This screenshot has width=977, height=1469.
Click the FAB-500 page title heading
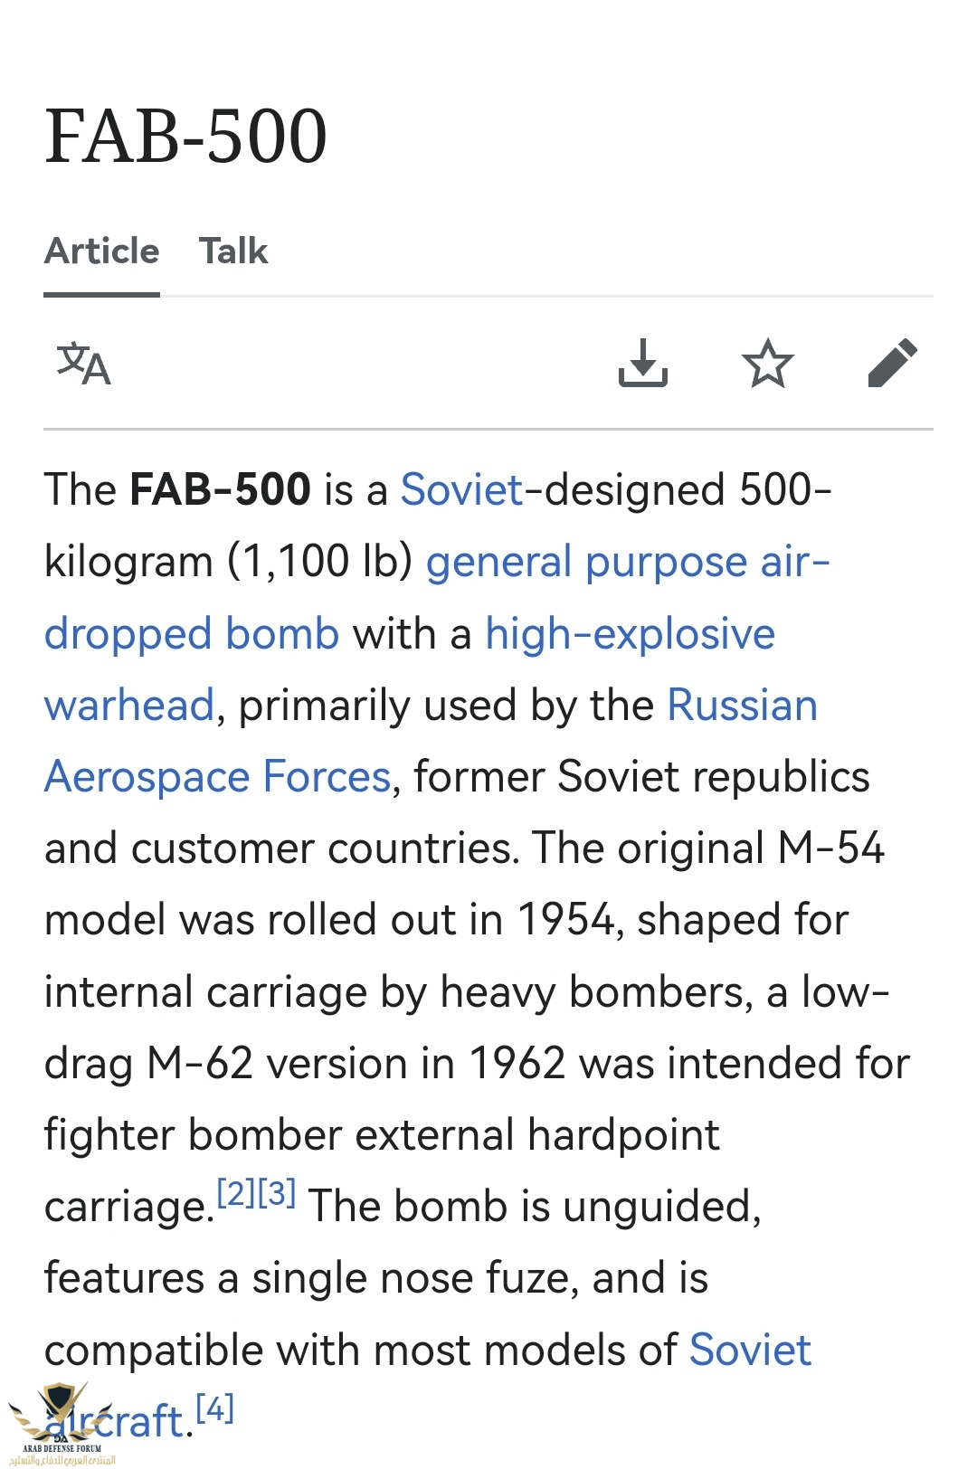(x=186, y=137)
